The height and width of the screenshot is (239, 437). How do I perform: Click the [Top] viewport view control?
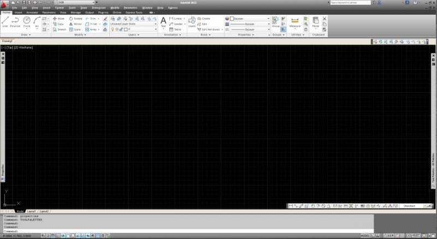pyautogui.click(x=10, y=47)
